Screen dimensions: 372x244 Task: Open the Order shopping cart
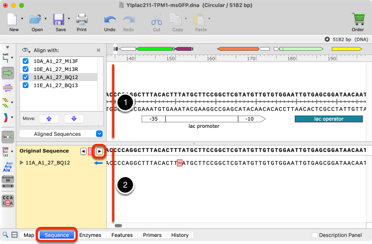point(358,19)
